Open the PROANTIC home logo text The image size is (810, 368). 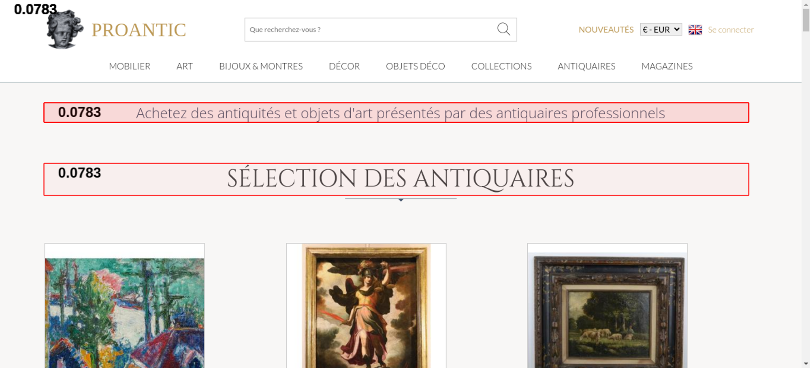139,30
